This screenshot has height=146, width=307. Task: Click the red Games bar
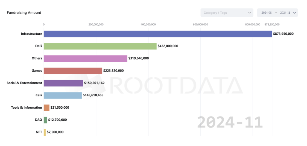(73, 71)
